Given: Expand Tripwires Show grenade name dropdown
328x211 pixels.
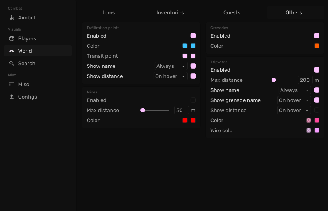Looking at the screenshot, I should [x=295, y=100].
